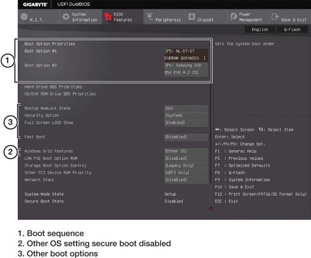Click the System Mode State label
This screenshot has width=311, height=258.
[44, 194]
